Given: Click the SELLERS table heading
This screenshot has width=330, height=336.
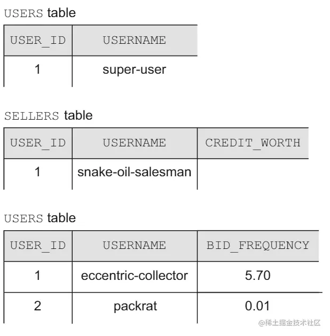Looking at the screenshot, I should coord(49,116).
